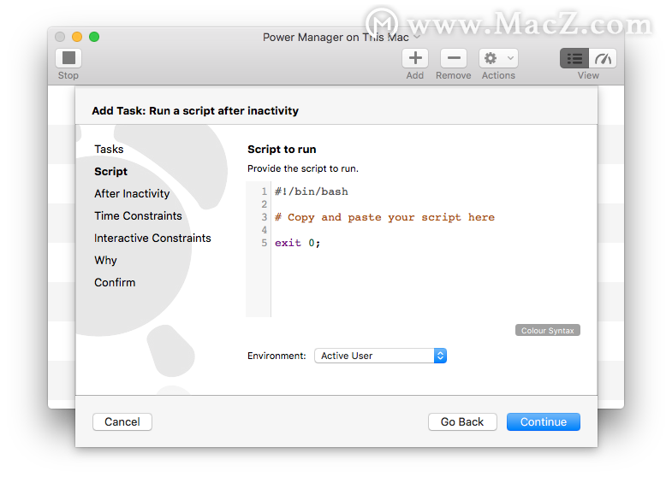Select the Interactive Constraints step
Image resolution: width=672 pixels, height=477 pixels.
(x=152, y=238)
